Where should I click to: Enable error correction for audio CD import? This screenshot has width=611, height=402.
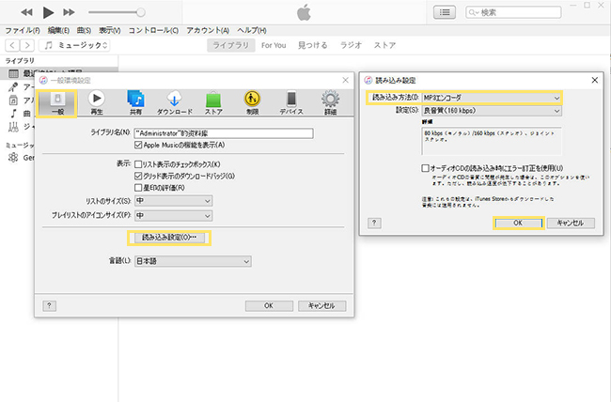pos(425,168)
